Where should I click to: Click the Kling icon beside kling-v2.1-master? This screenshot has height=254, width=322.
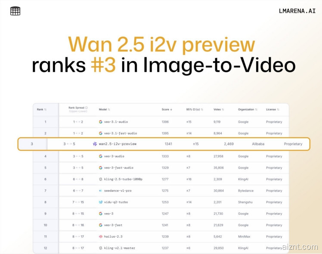(100, 248)
